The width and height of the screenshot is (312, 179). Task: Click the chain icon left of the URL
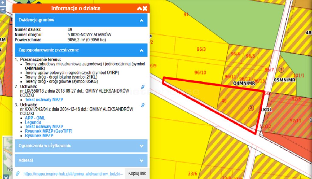tap(18, 174)
